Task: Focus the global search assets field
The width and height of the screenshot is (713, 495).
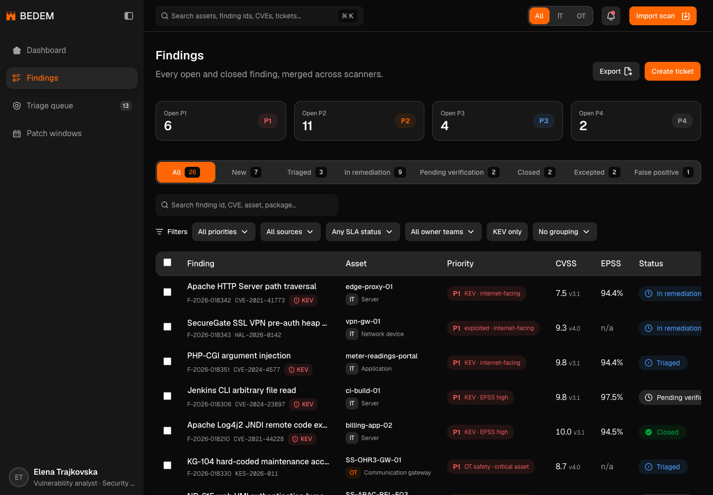Action: tap(259, 16)
